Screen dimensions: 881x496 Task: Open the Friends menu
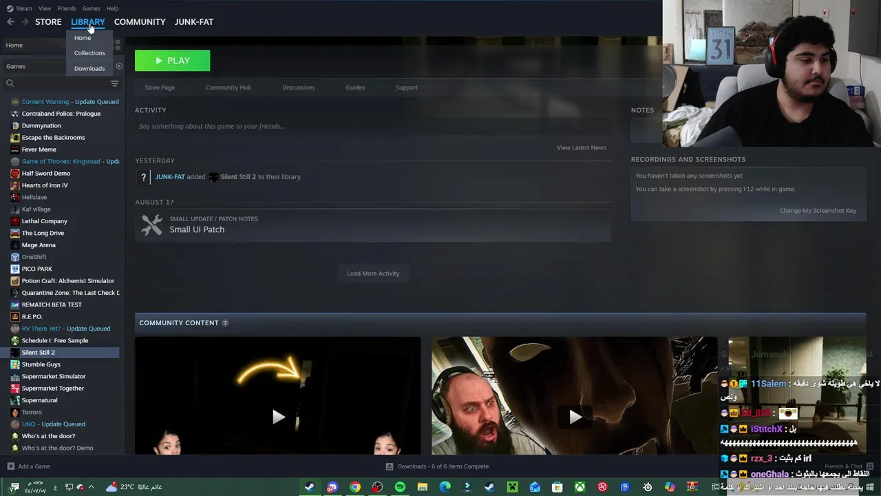click(x=67, y=8)
